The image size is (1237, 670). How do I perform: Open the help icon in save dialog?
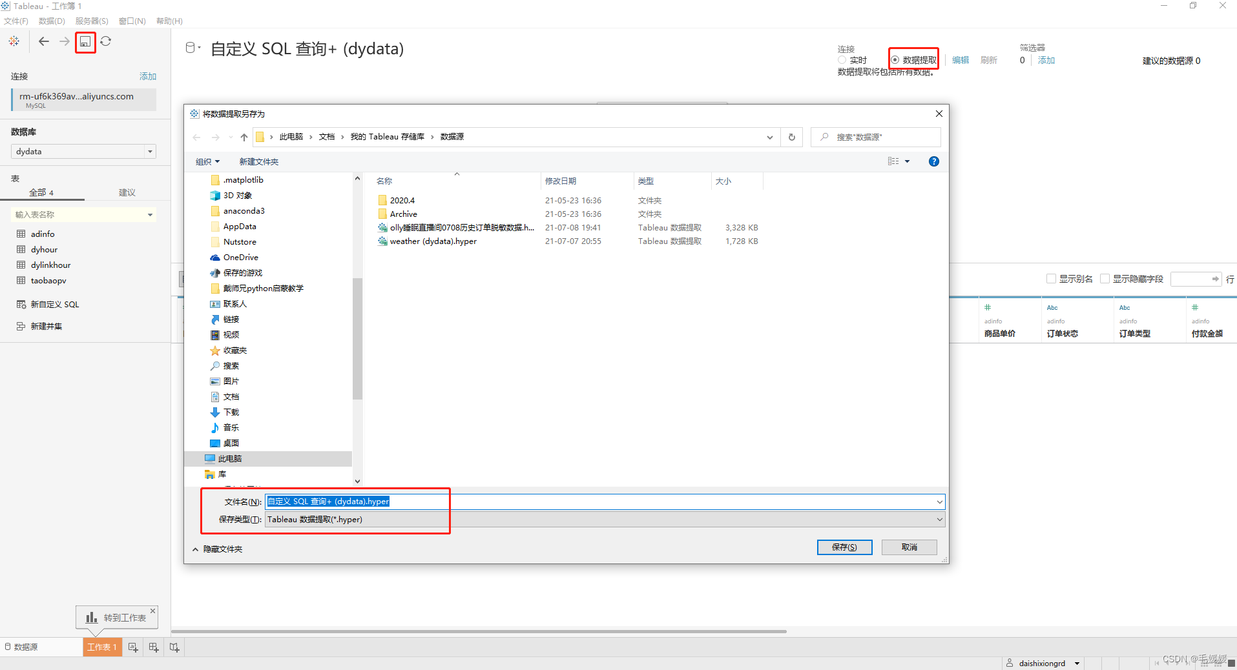click(x=933, y=161)
